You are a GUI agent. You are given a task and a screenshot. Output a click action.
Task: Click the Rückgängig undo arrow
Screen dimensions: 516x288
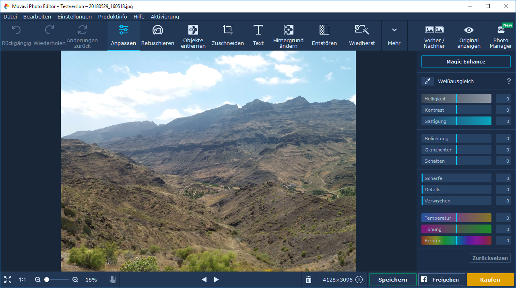pyautogui.click(x=16, y=30)
